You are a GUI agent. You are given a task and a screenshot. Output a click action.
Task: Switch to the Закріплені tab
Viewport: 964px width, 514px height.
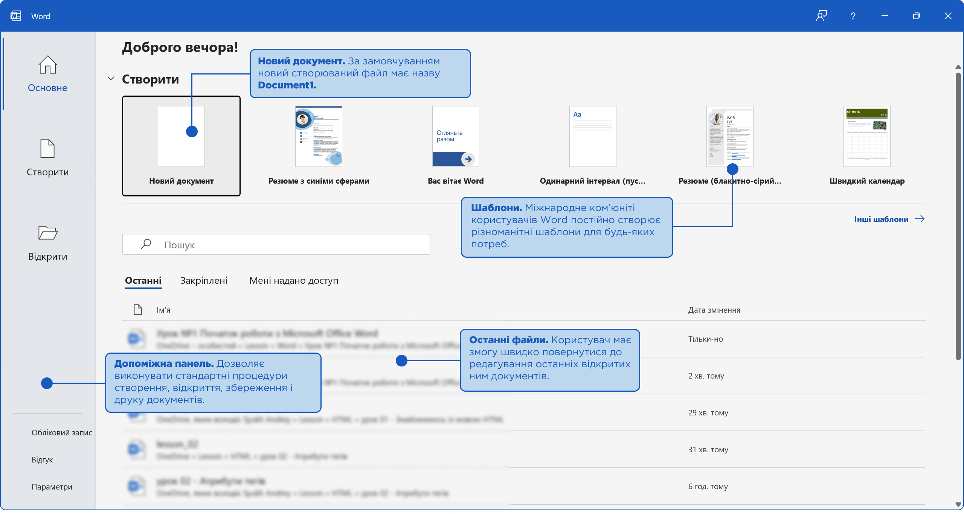click(x=204, y=281)
